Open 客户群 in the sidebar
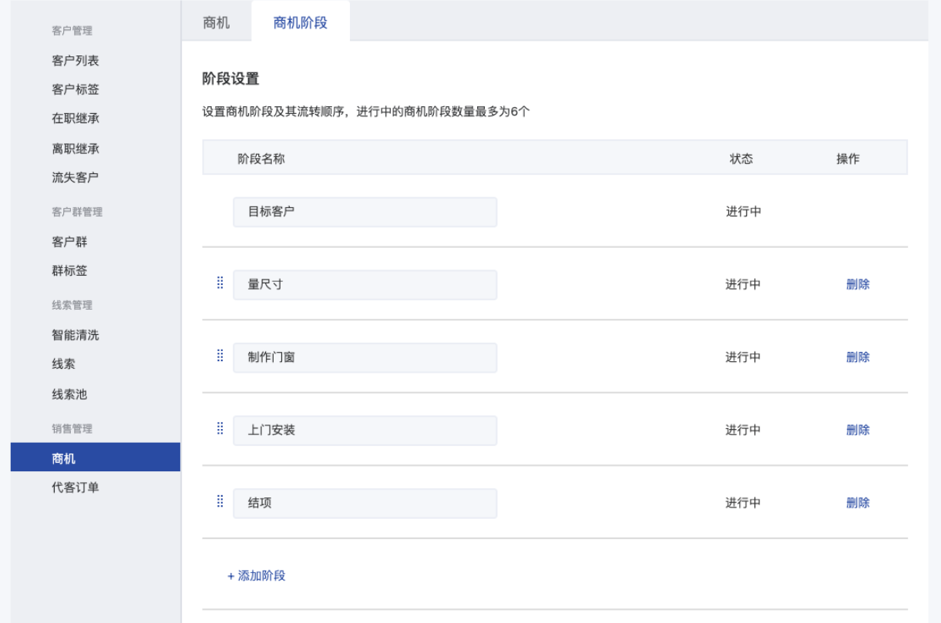 point(70,242)
